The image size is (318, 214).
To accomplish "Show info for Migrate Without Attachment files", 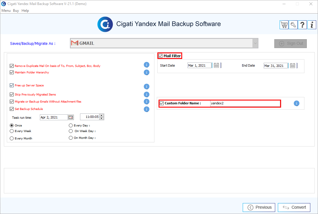I will pos(147,101).
